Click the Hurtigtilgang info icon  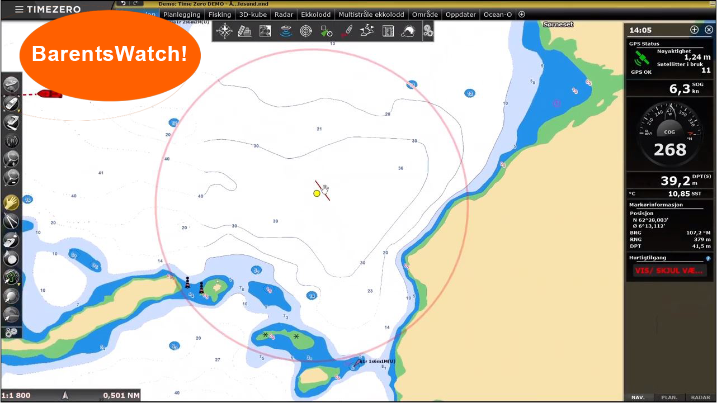[708, 258]
